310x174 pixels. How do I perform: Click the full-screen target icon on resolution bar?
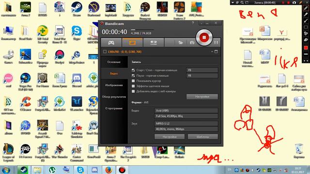(216, 52)
